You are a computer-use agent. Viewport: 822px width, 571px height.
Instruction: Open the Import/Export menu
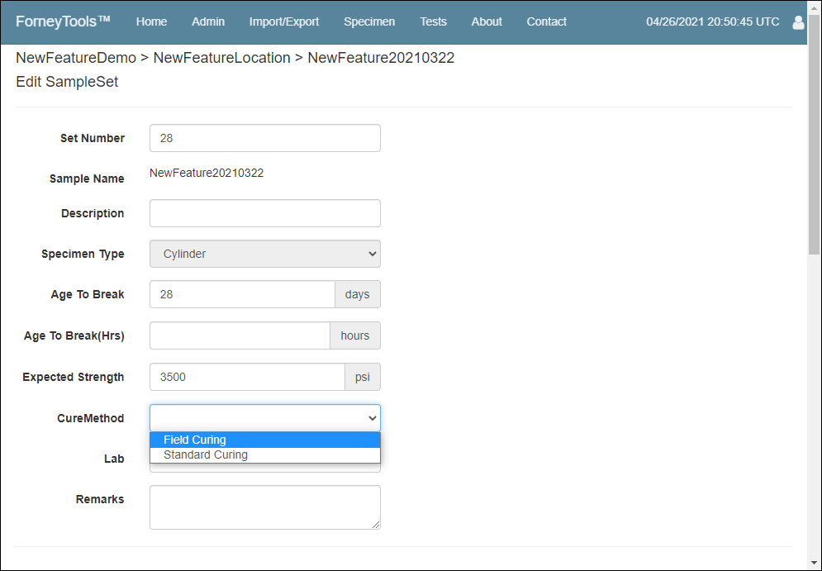click(284, 21)
